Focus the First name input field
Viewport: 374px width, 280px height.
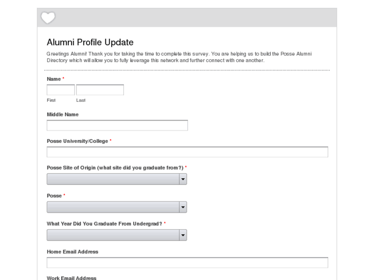pos(61,90)
